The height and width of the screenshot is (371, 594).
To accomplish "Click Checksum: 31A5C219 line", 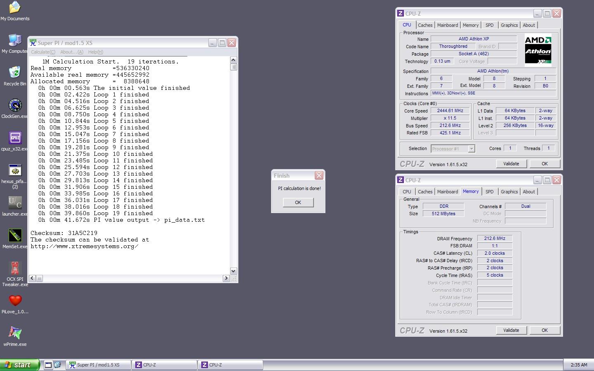I will point(64,233).
